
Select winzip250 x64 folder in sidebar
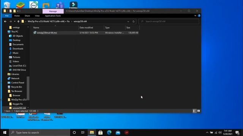19,108
